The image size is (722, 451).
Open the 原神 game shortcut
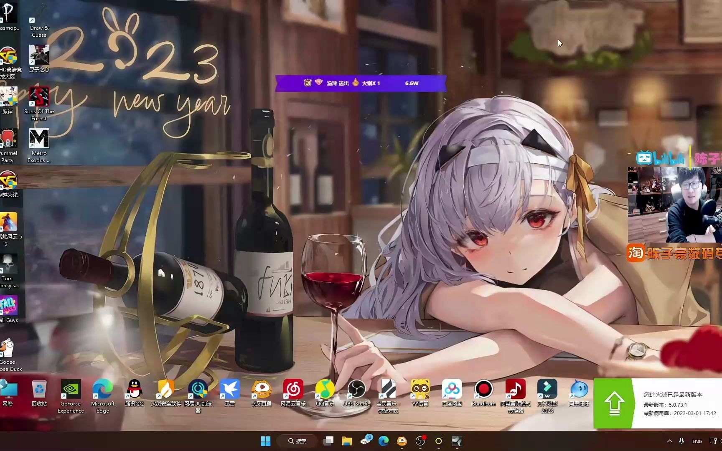tap(8, 100)
